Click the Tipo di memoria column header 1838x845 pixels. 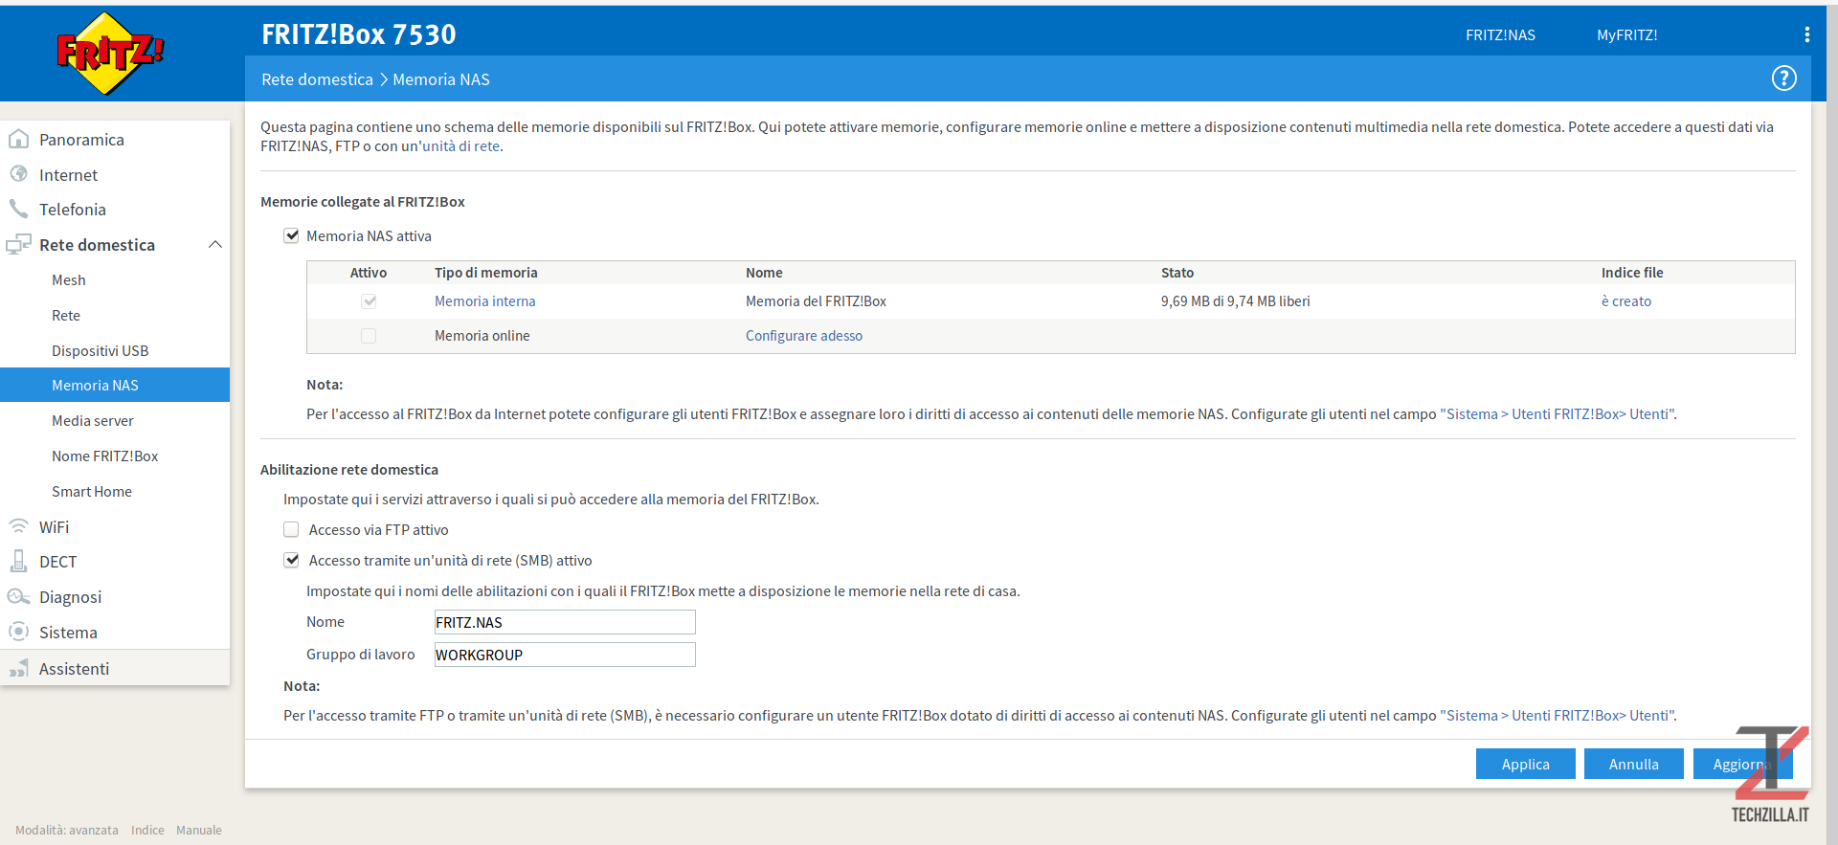pos(485,273)
